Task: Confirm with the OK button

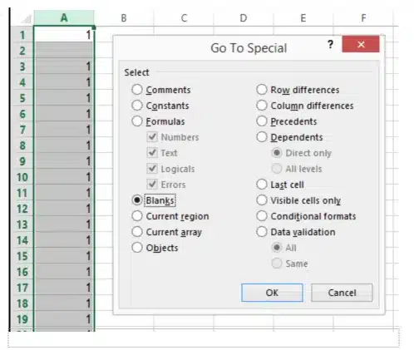Action: pos(272,293)
